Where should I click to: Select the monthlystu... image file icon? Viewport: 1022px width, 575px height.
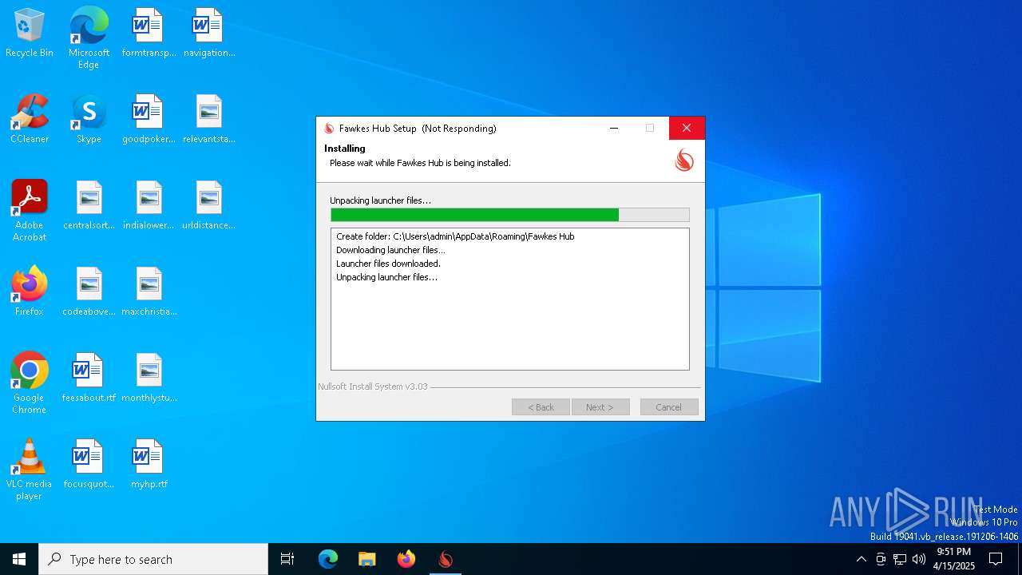coord(149,379)
